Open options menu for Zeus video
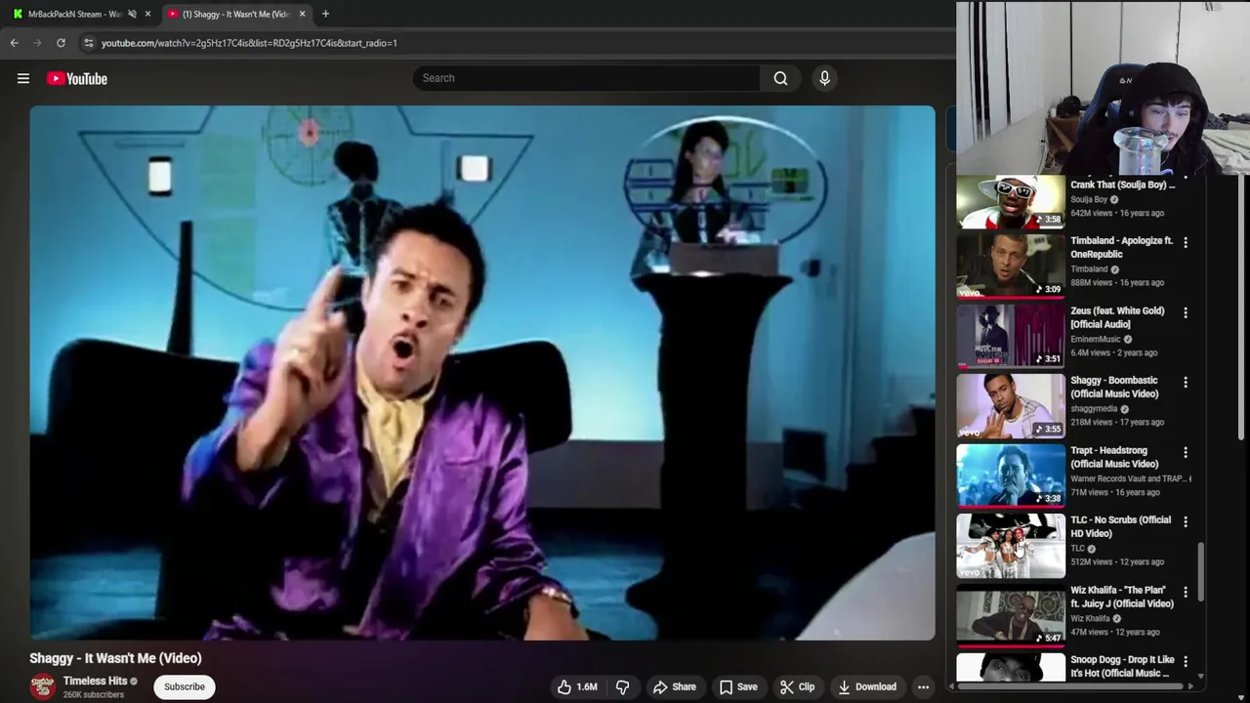Screen dimensions: 1250x703 1186,312
